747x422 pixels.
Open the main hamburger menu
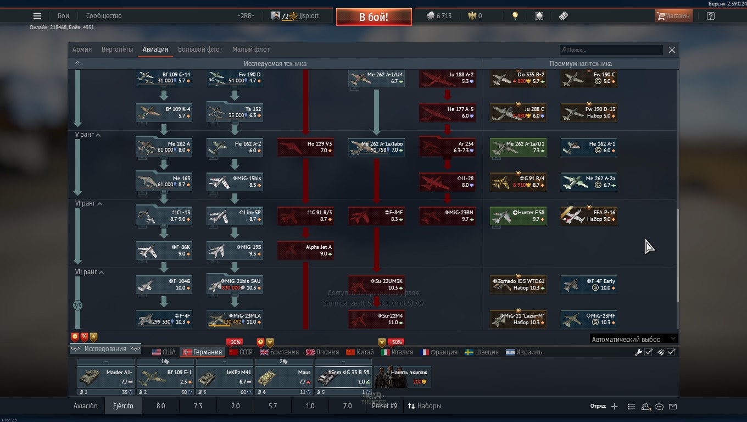click(37, 16)
